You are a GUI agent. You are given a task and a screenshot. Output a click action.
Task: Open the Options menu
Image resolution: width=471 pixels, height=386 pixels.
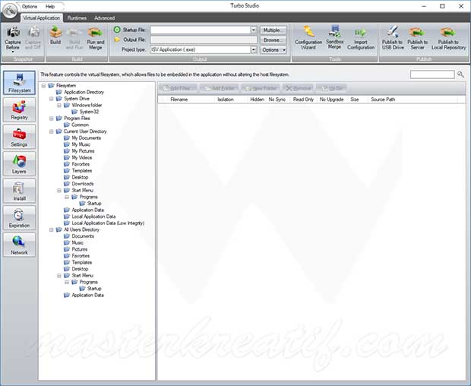click(29, 6)
